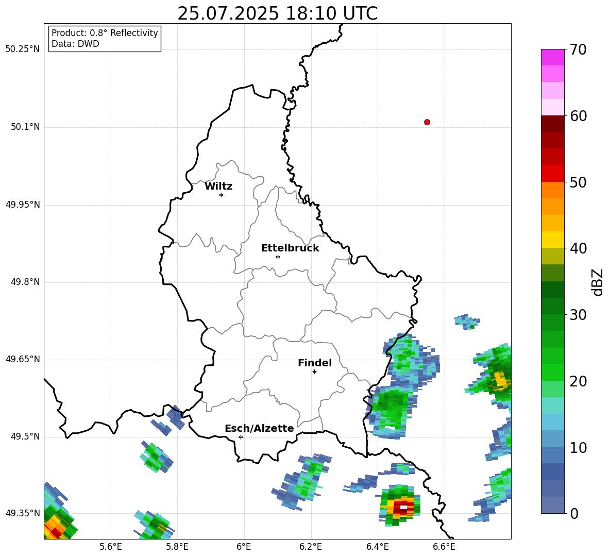Click the 5.8°E longitude label

177,547
